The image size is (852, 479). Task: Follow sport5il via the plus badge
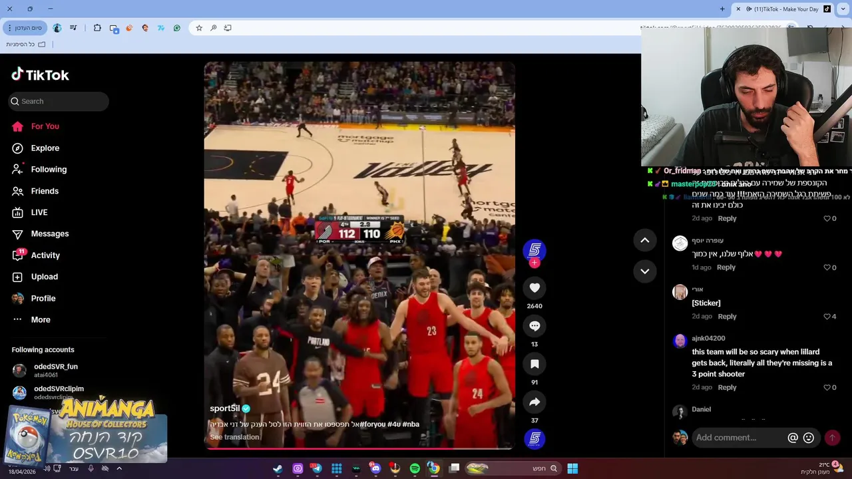click(534, 263)
